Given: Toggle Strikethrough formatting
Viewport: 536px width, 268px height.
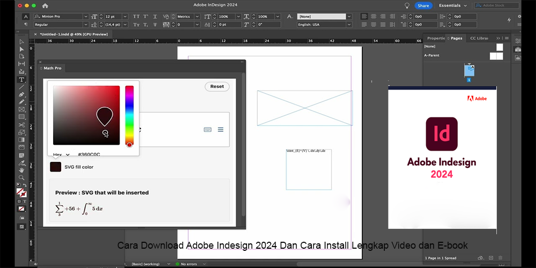Looking at the screenshot, I should [x=155, y=25].
